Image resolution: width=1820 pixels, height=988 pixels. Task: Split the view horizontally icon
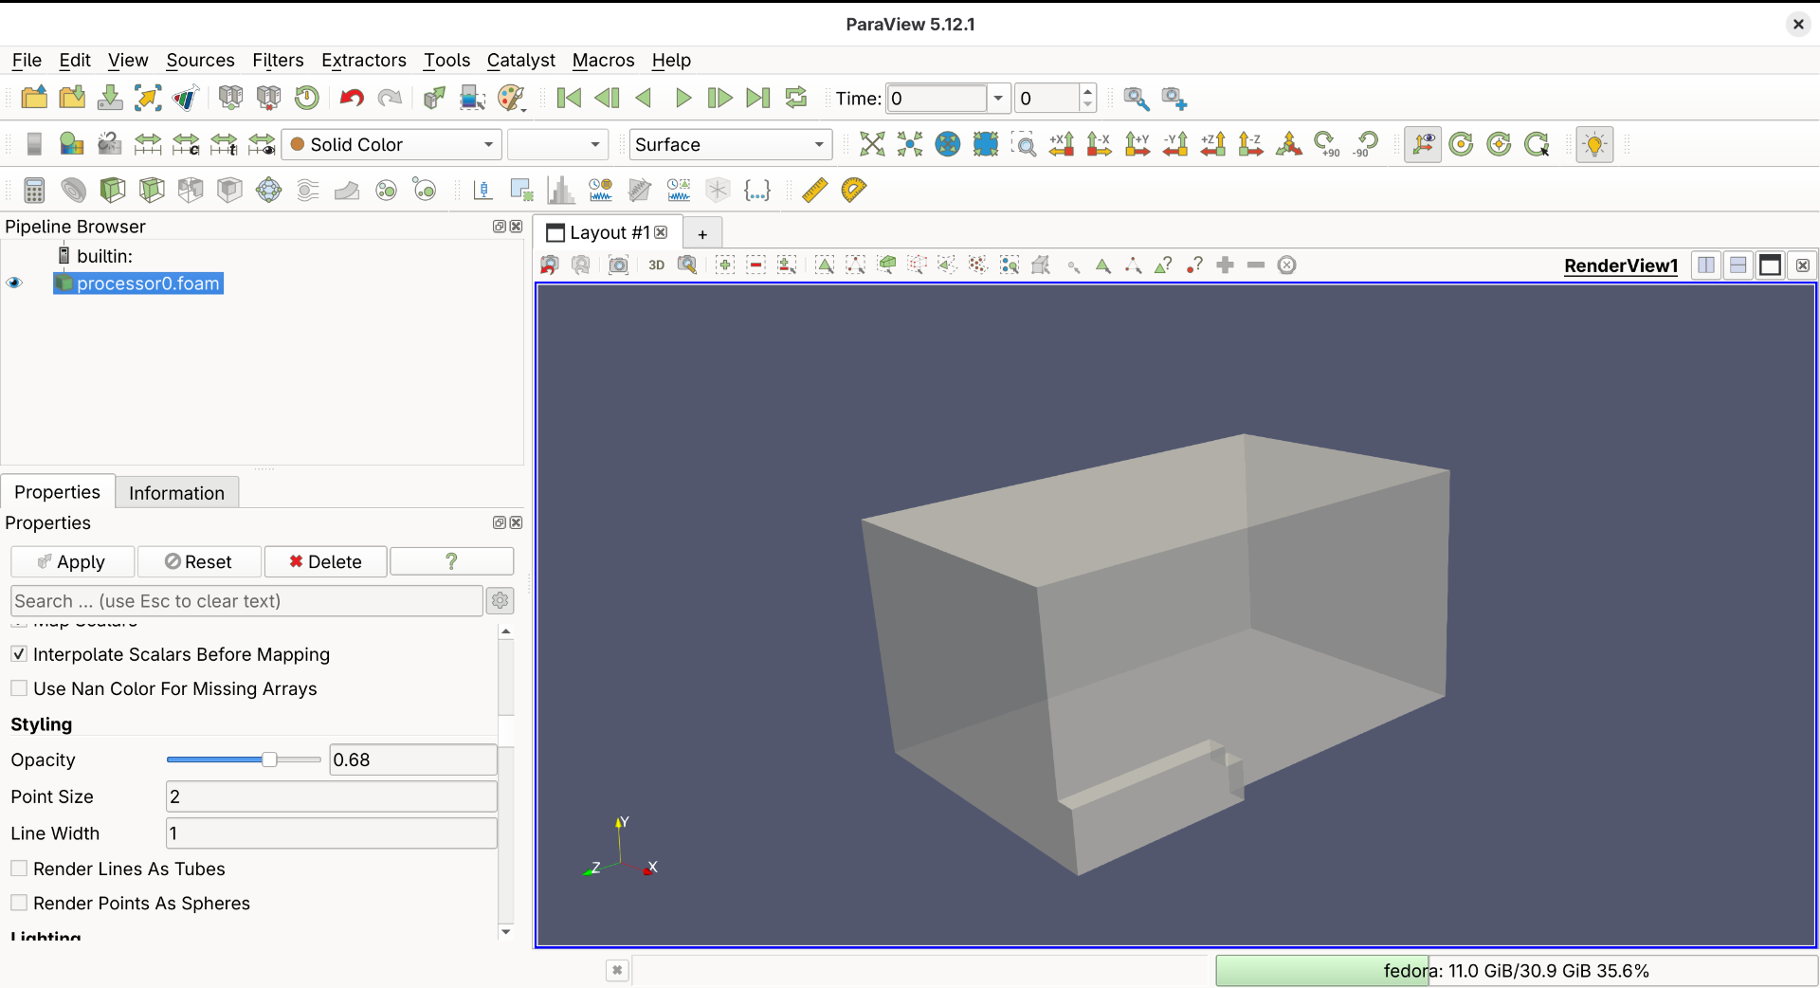coord(1706,265)
